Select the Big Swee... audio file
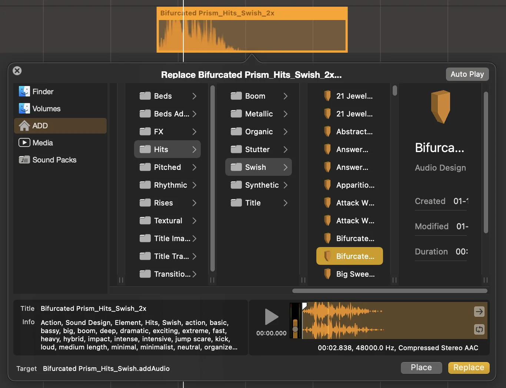 pos(350,274)
